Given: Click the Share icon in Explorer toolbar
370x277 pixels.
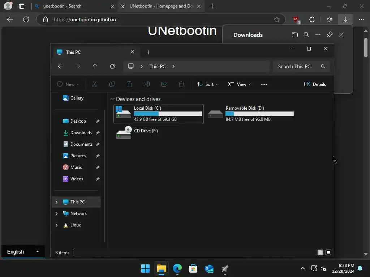Looking at the screenshot, I should (x=164, y=84).
